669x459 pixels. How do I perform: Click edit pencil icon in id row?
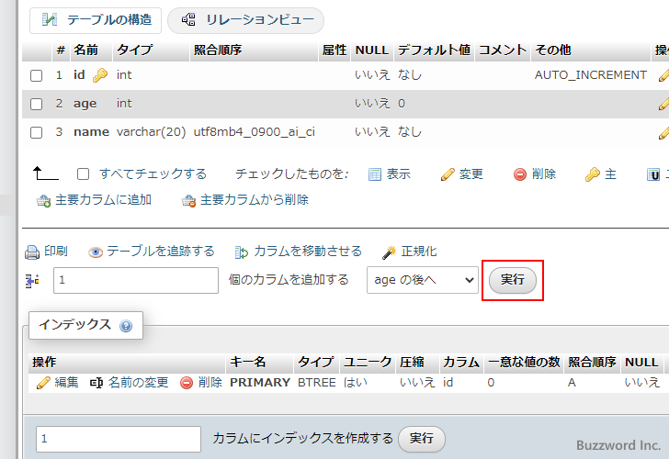coord(663,75)
